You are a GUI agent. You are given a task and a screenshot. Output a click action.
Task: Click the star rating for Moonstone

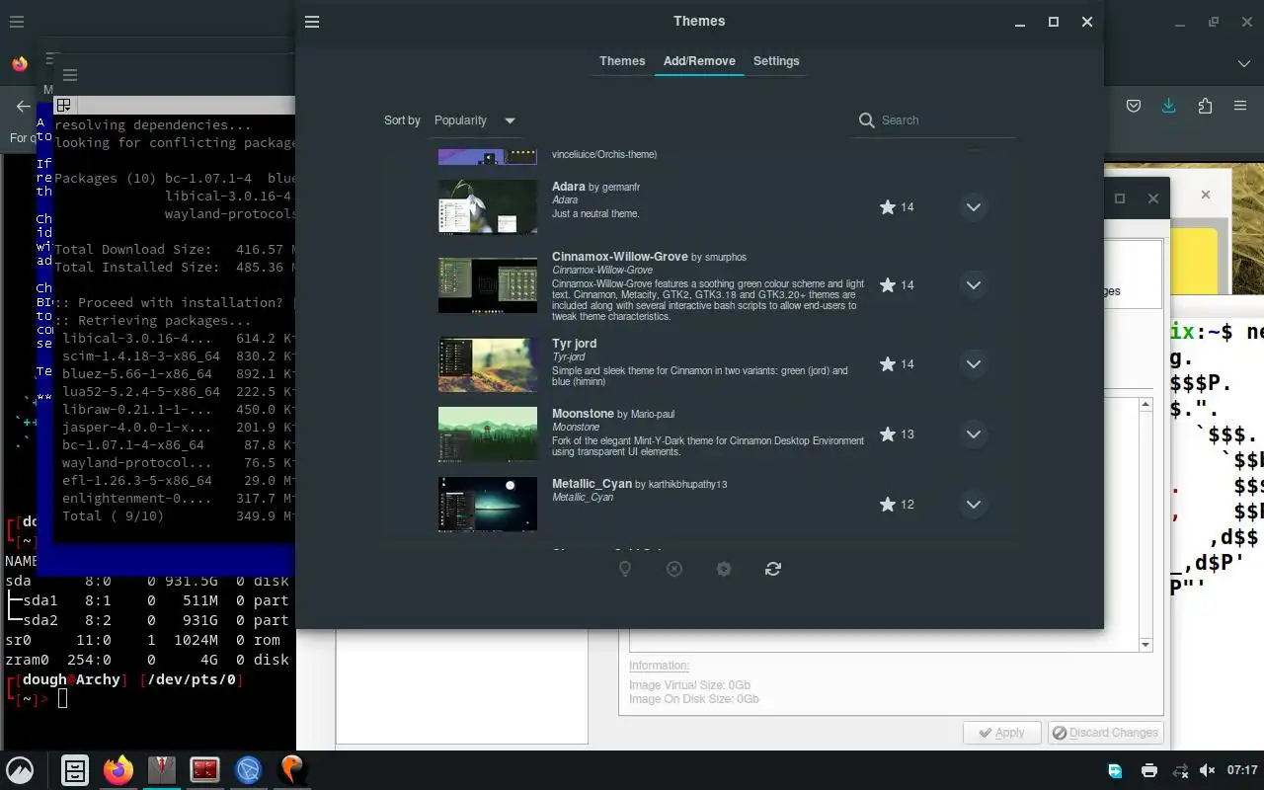[897, 434]
